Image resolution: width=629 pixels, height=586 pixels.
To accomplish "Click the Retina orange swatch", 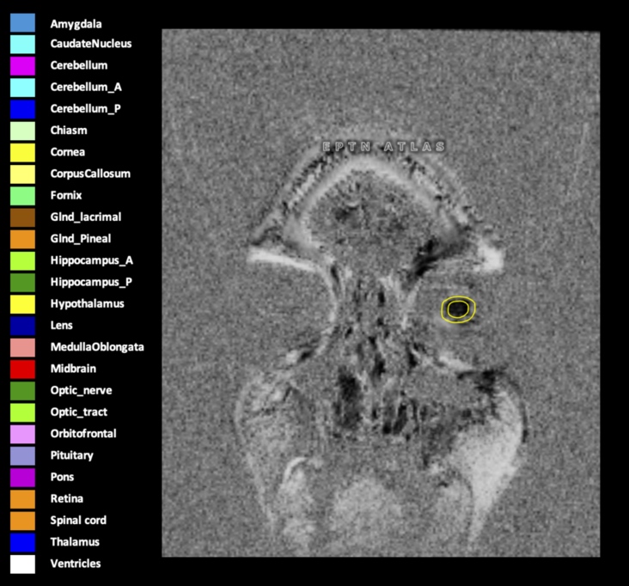I will 22,499.
